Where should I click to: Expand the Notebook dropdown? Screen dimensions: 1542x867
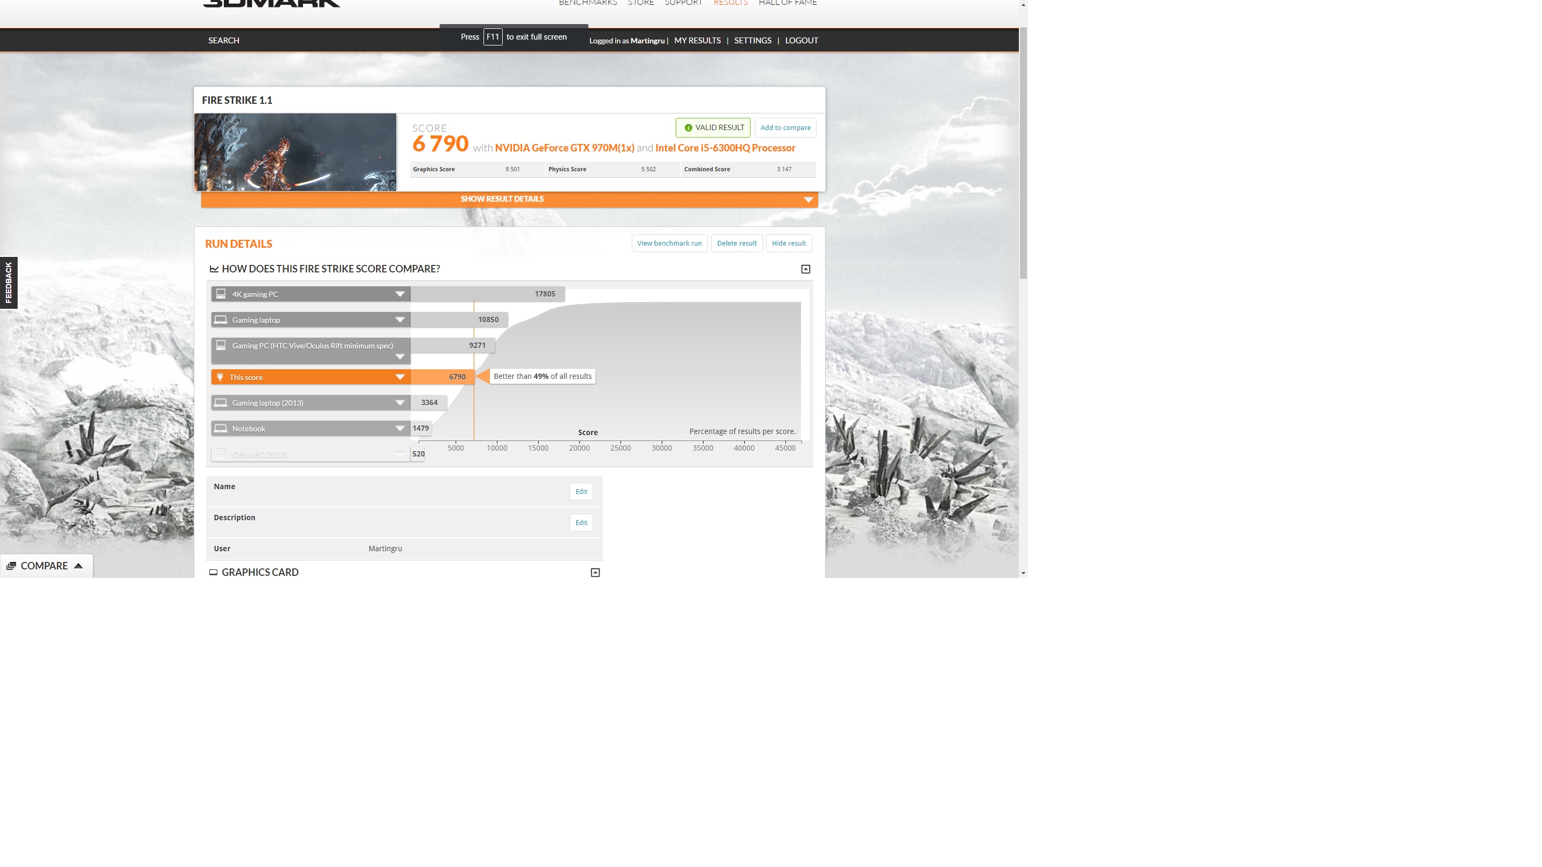[400, 428]
